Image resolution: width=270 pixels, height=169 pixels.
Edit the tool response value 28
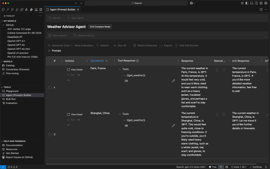173,81
